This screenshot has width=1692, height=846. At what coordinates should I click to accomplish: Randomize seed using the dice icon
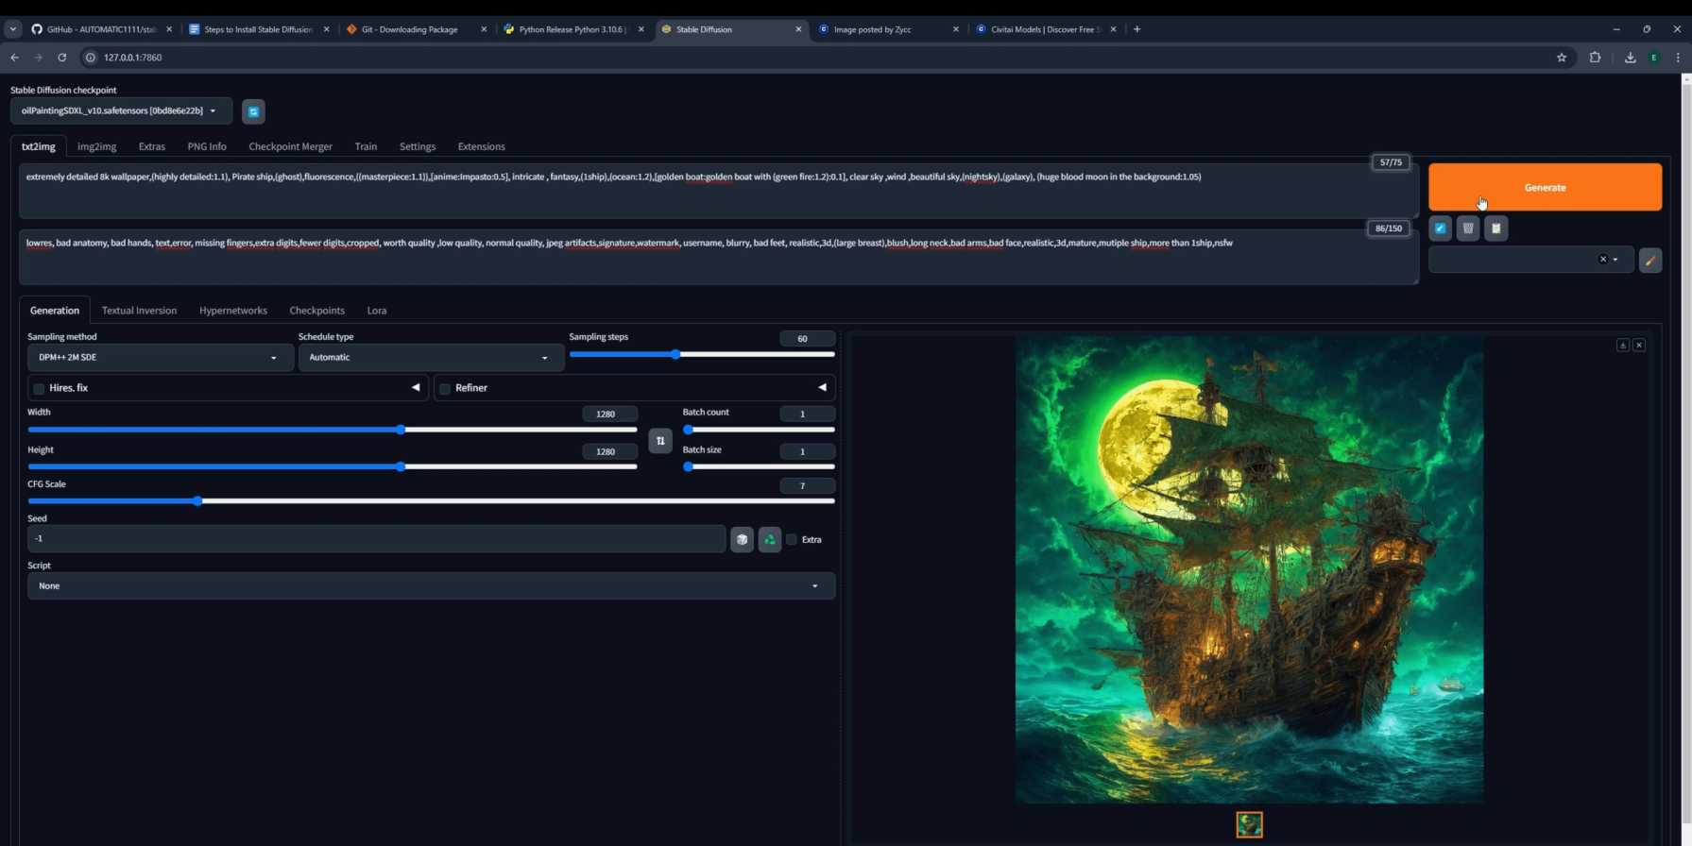point(742,539)
